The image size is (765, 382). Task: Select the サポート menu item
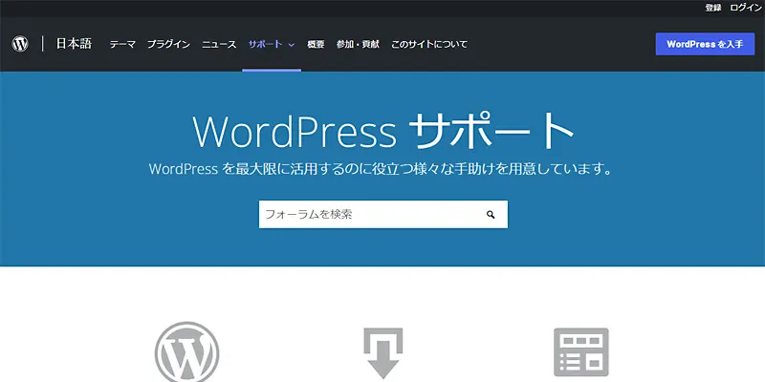click(265, 45)
